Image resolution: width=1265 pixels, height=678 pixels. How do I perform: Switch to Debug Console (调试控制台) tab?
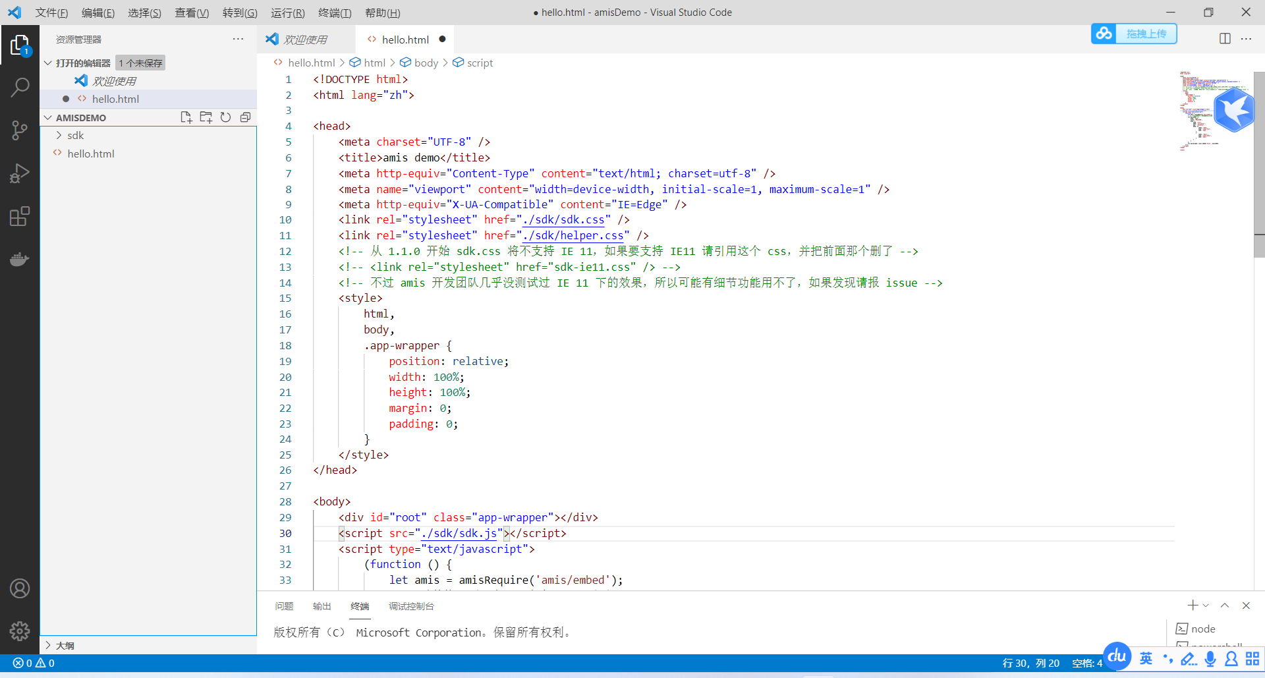(411, 606)
